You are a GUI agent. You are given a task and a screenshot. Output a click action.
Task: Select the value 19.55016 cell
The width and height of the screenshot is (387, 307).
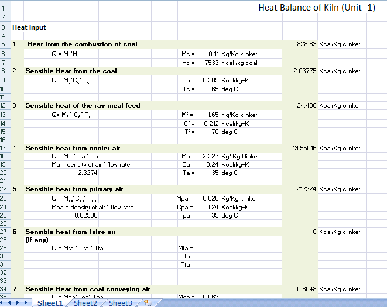pos(304,148)
